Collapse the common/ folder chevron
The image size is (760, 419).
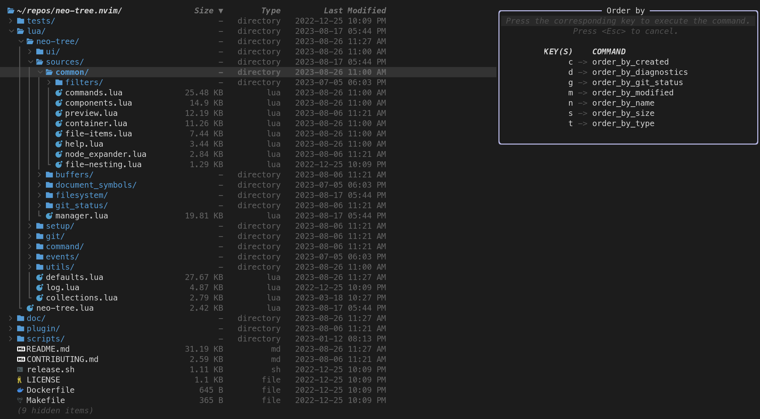40,72
